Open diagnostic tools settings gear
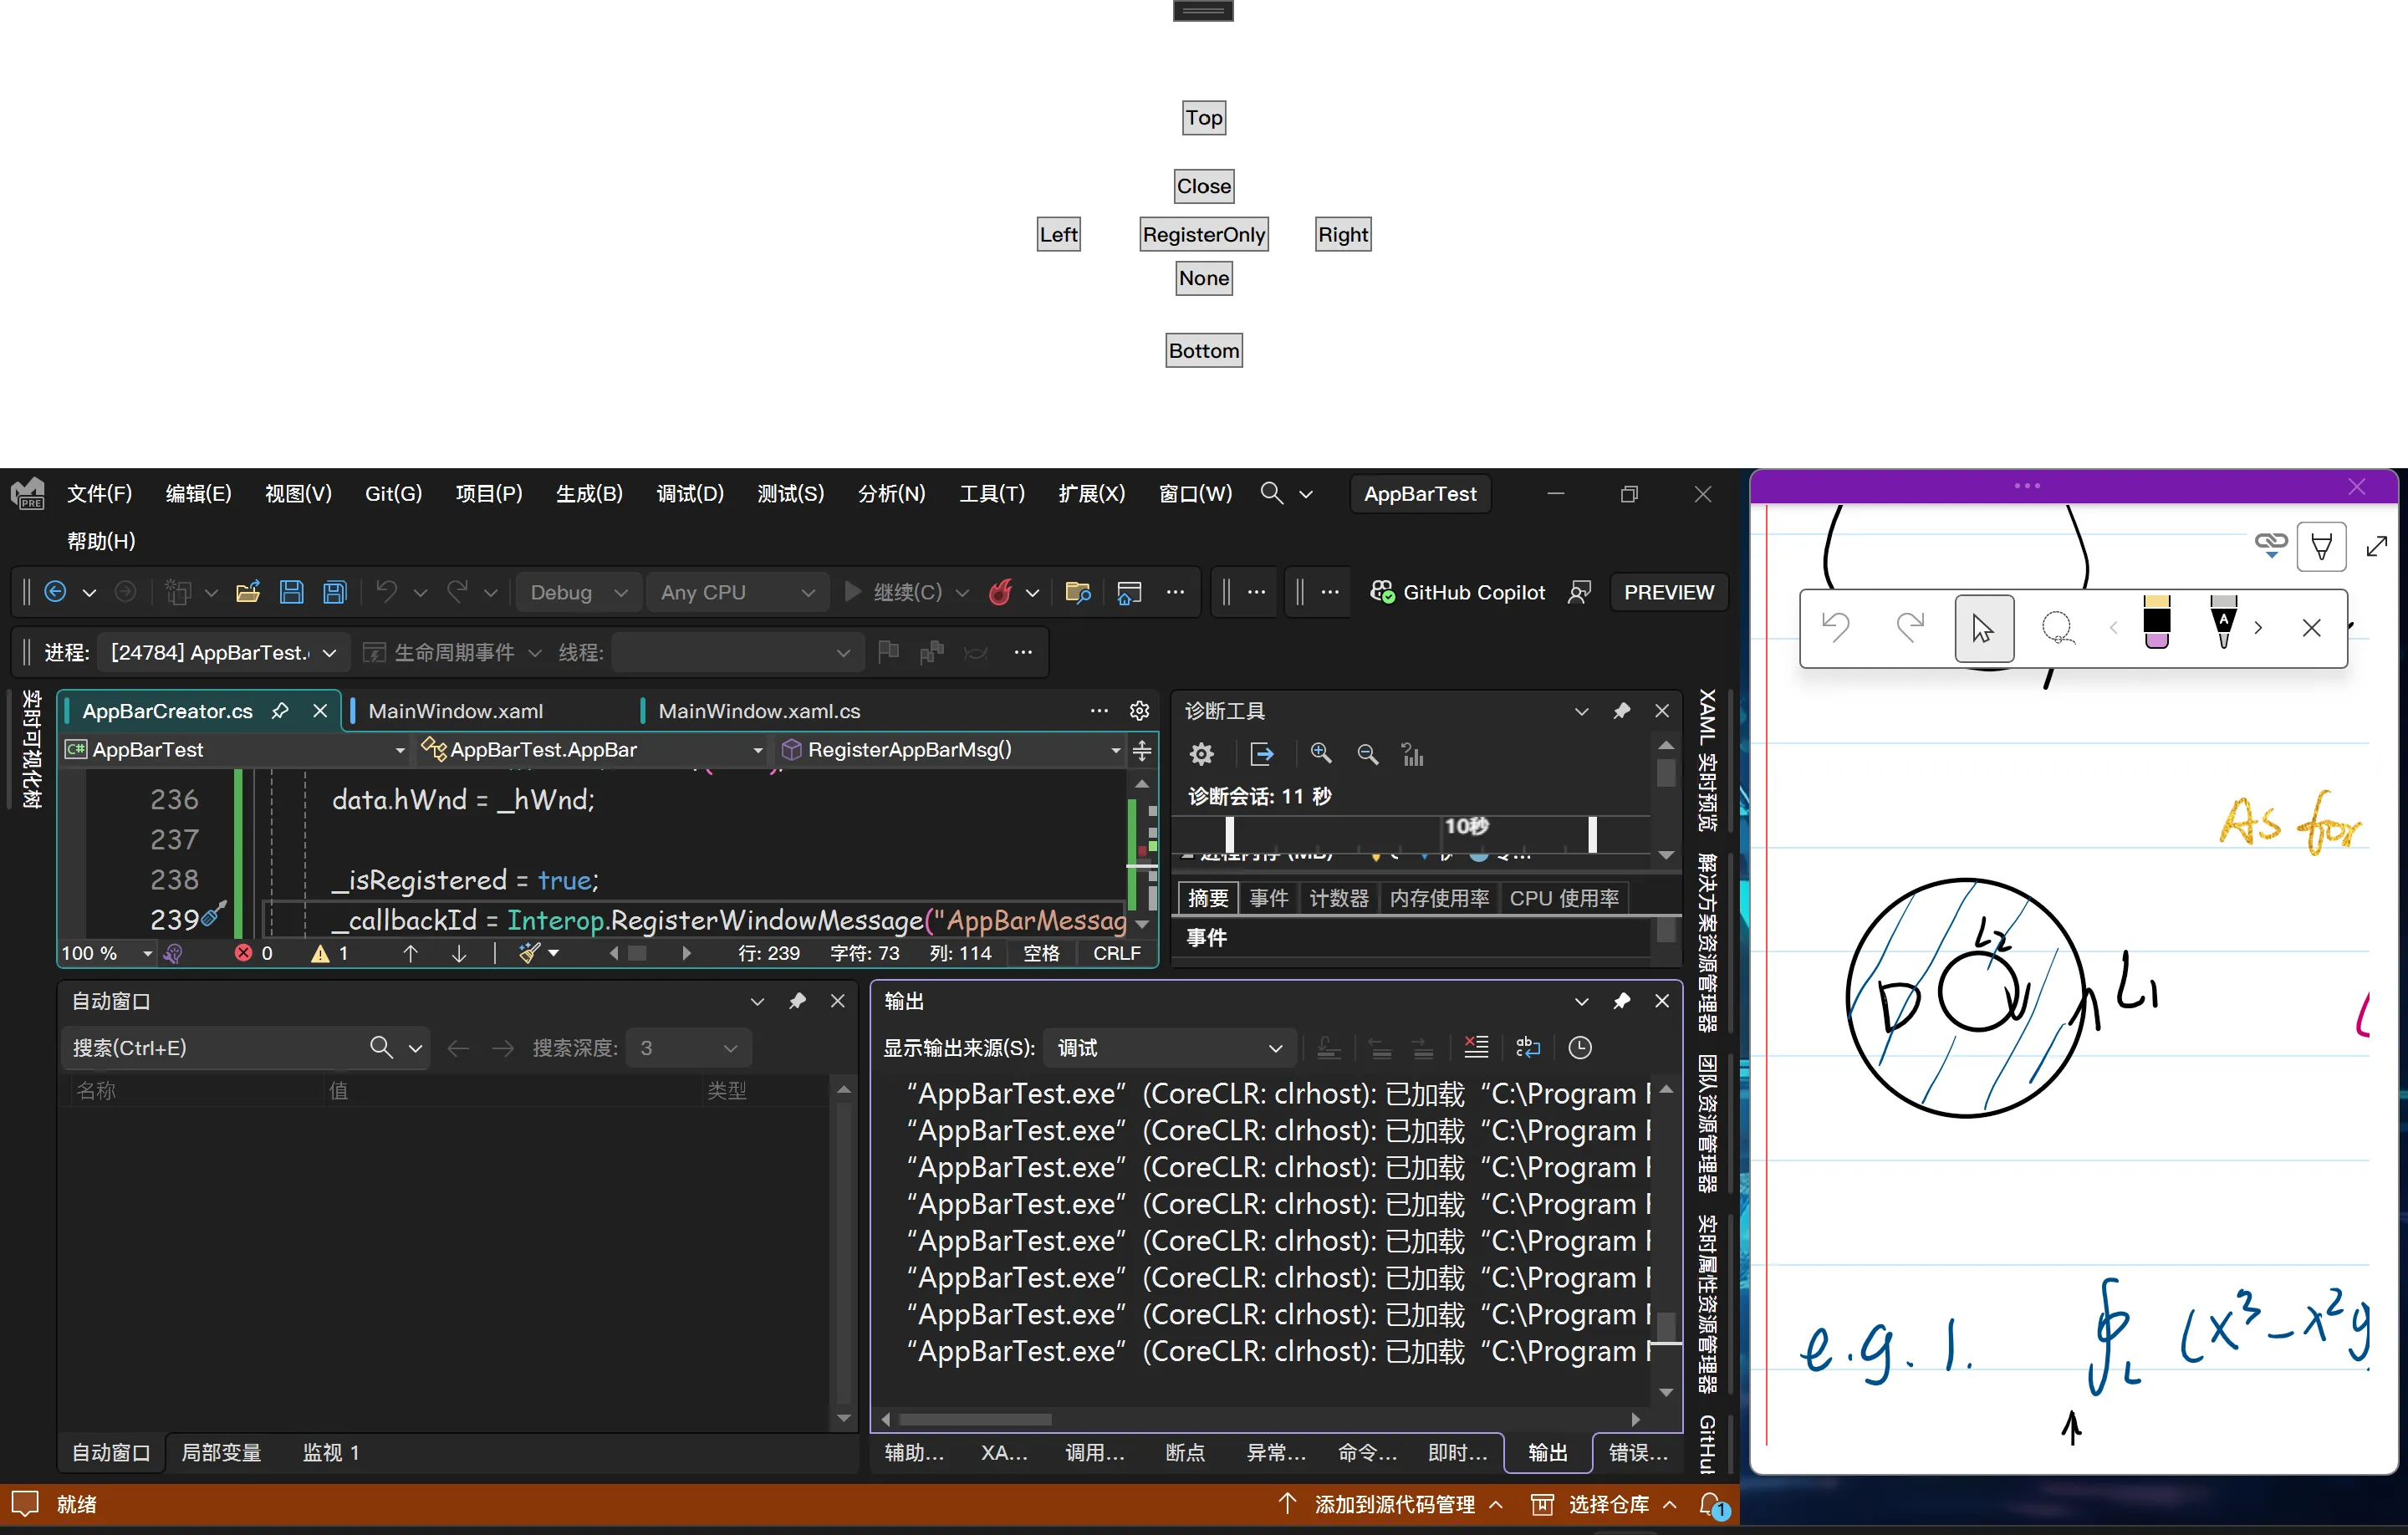Image resolution: width=2408 pixels, height=1535 pixels. pos(1201,754)
